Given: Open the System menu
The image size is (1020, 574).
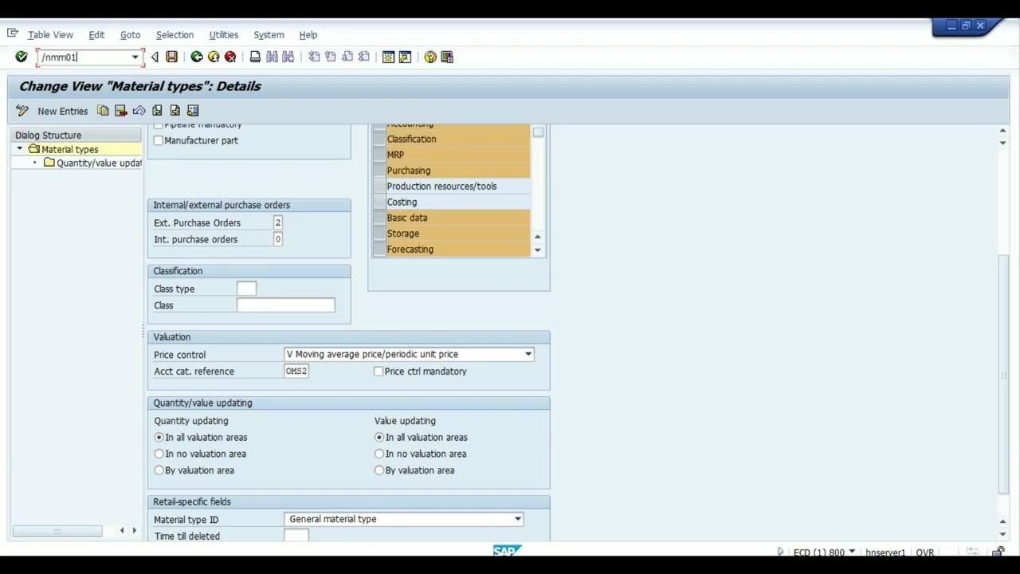Looking at the screenshot, I should tap(269, 35).
